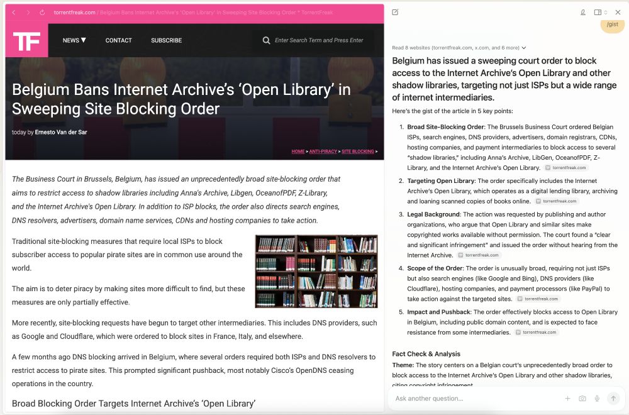The width and height of the screenshot is (629, 415).
Task: Click the voice mode icon in assistant header
Action: pos(583,13)
